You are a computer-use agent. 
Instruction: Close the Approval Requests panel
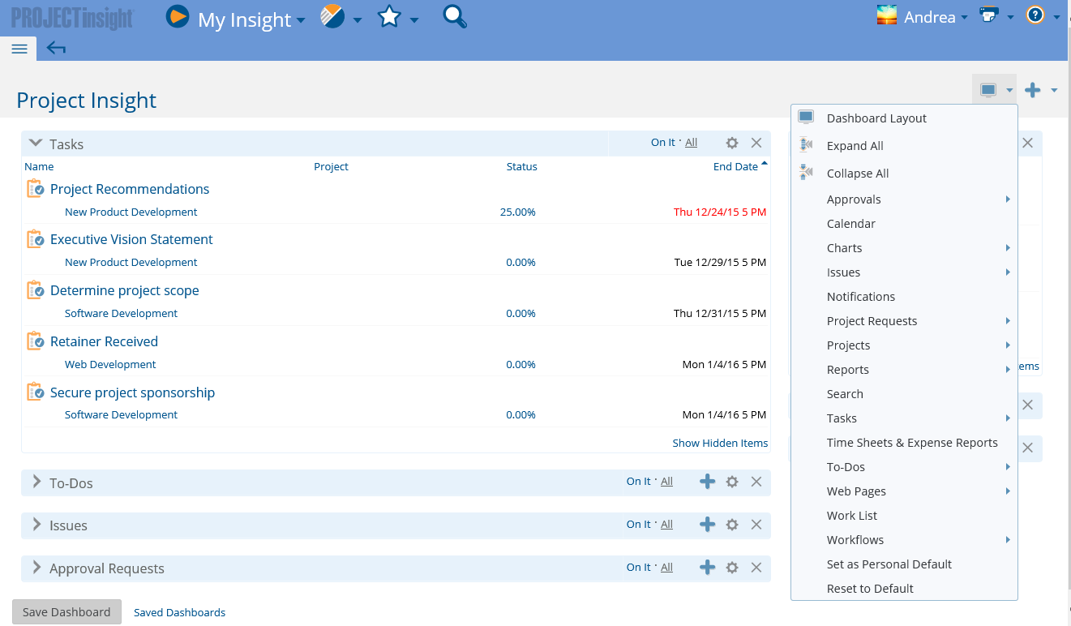tap(756, 568)
